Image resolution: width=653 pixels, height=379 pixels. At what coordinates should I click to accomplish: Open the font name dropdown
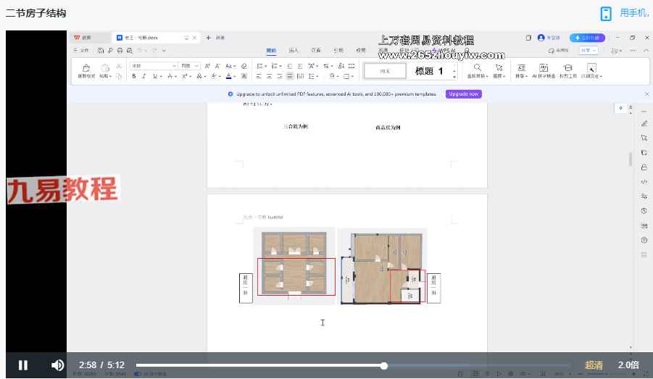coord(174,66)
